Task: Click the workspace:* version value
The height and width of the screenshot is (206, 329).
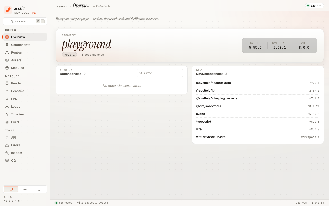Action: [310, 137]
